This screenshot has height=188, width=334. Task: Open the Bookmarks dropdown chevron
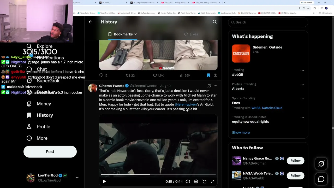tap(135, 34)
